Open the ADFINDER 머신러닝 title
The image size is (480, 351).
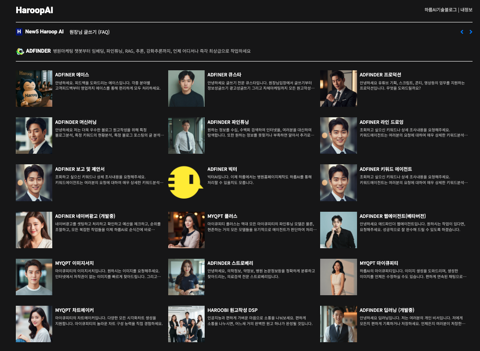[76, 122]
